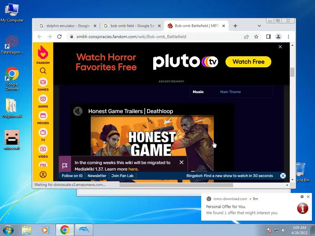Close the Pluto TV advertisement
This screenshot has width=315, height=236.
coord(280,47)
